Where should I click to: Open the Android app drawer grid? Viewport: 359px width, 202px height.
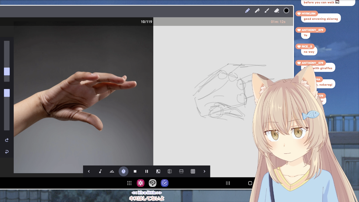[x=129, y=183]
